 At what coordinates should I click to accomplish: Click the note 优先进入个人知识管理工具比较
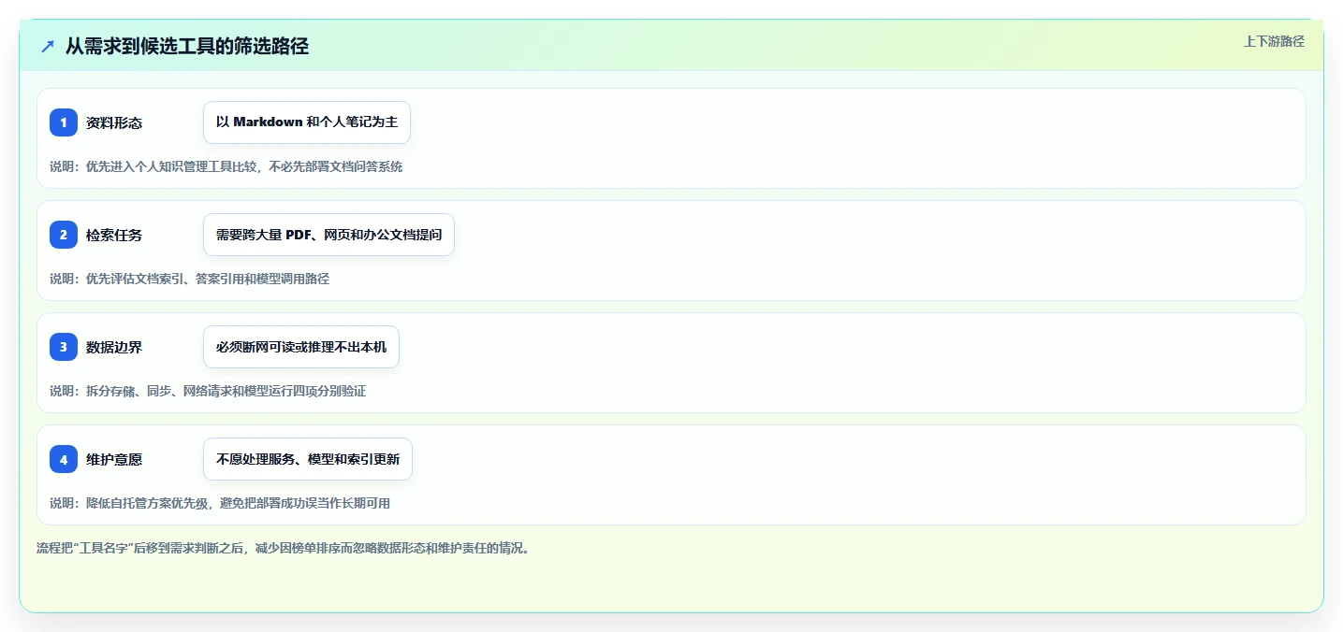click(x=226, y=166)
